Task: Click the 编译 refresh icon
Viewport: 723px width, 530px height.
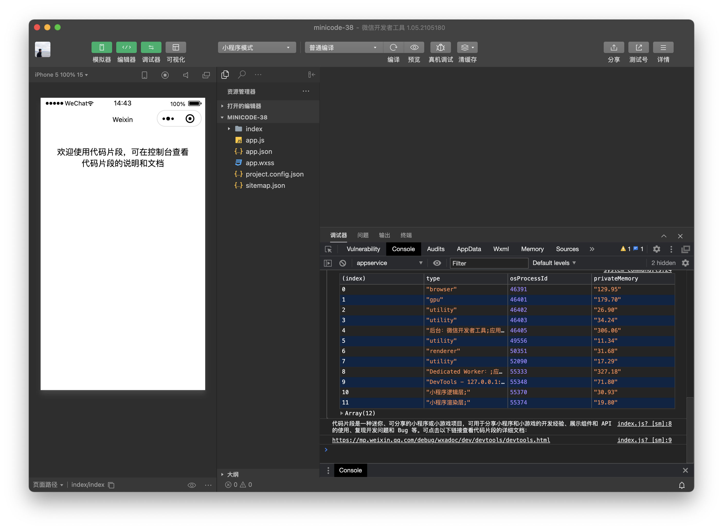Action: pyautogui.click(x=393, y=48)
